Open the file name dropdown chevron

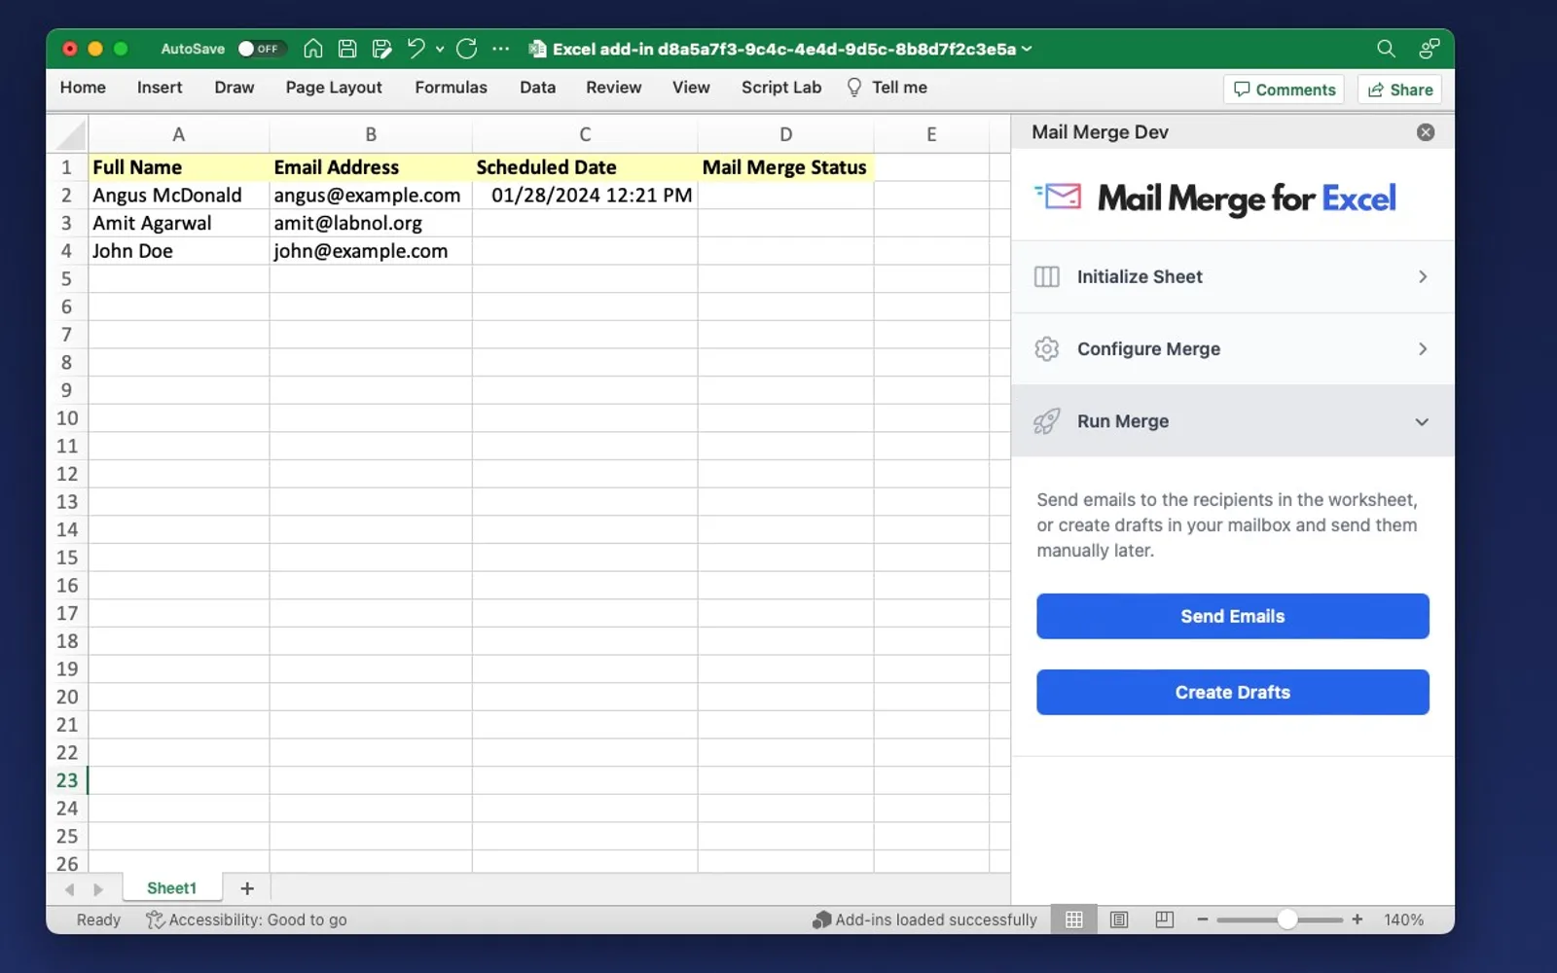pyautogui.click(x=1027, y=49)
